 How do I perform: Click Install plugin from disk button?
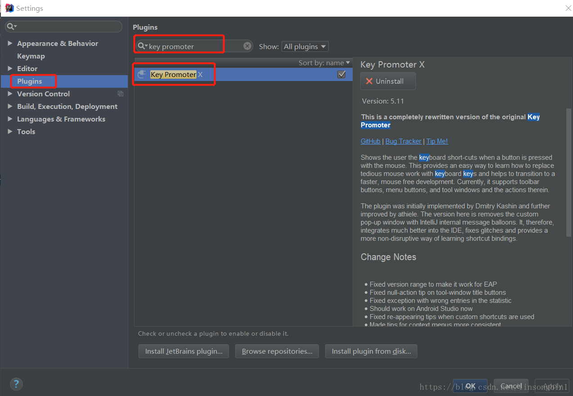[371, 351]
